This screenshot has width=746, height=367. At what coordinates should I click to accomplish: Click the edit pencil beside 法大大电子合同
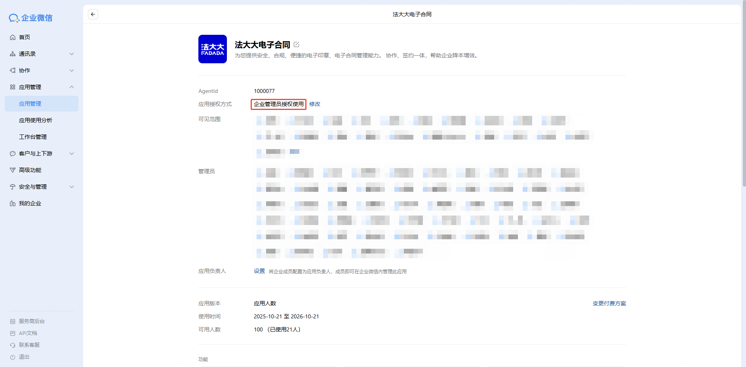coord(296,45)
